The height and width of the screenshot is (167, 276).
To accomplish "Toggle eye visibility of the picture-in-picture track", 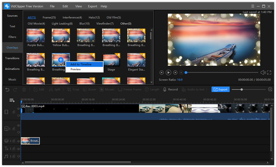I will [18, 125].
